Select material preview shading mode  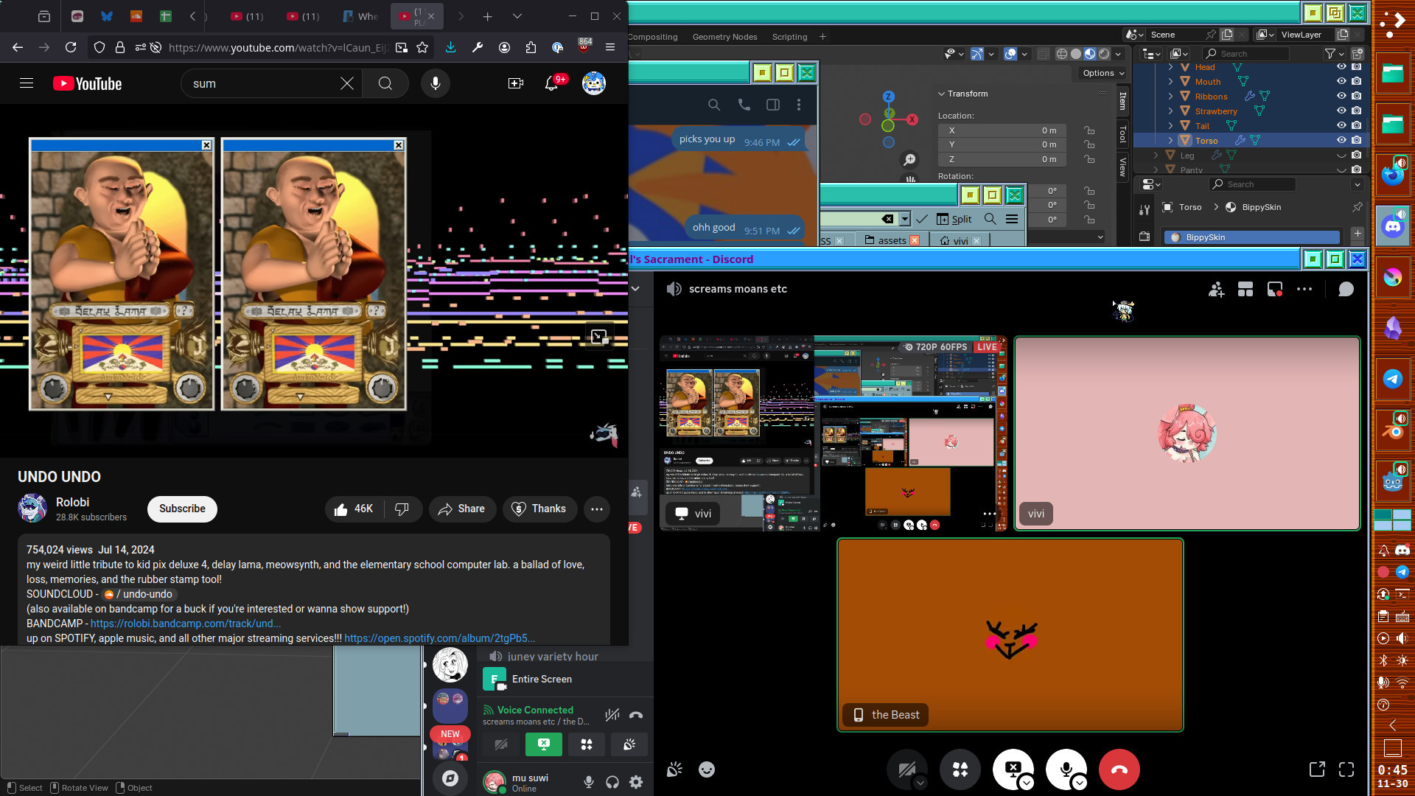(1090, 54)
